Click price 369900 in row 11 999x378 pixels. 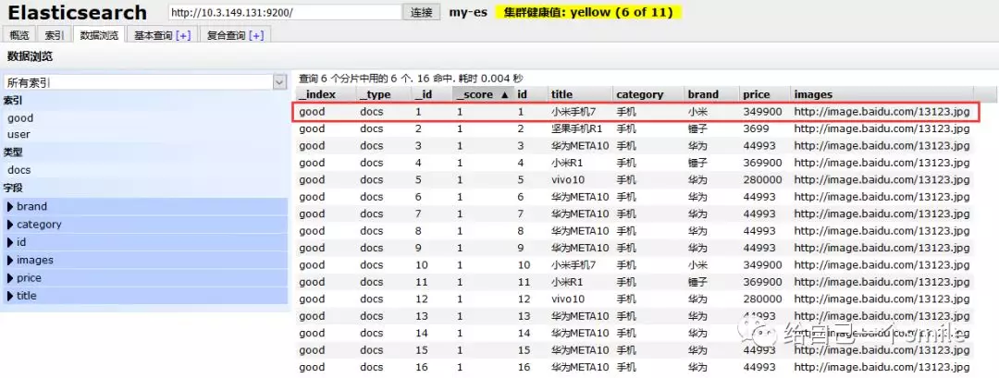pos(762,282)
